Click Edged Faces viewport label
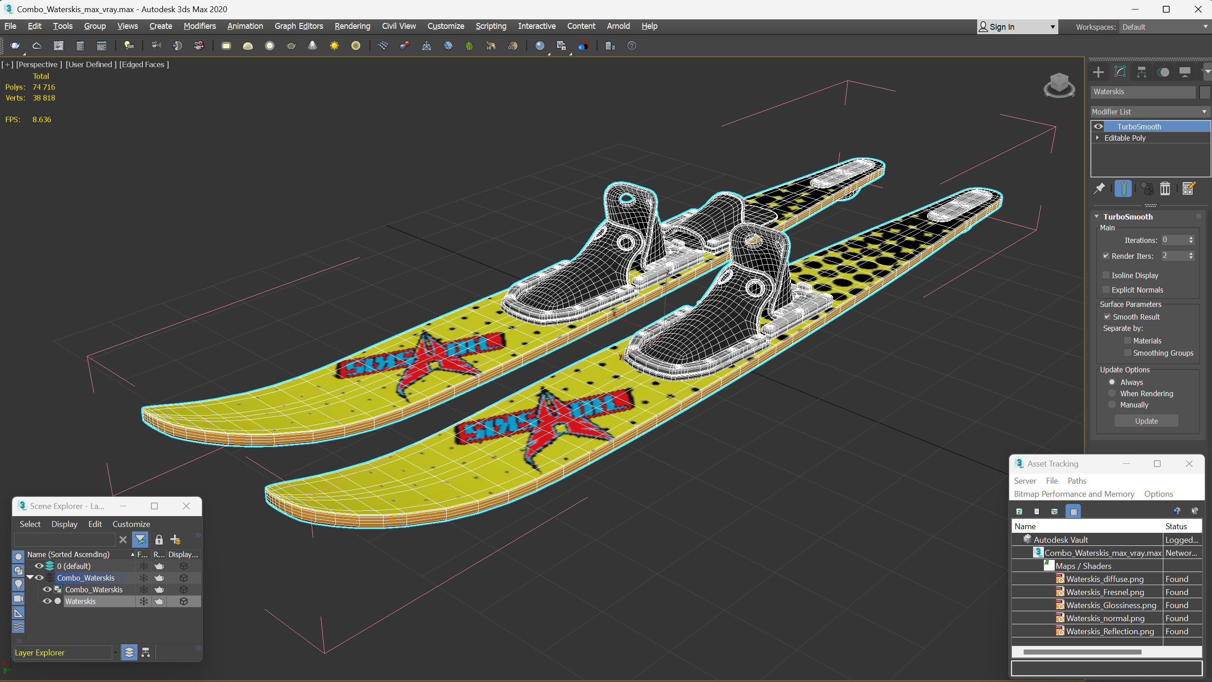Screen dimensions: 1212x682 [144, 64]
